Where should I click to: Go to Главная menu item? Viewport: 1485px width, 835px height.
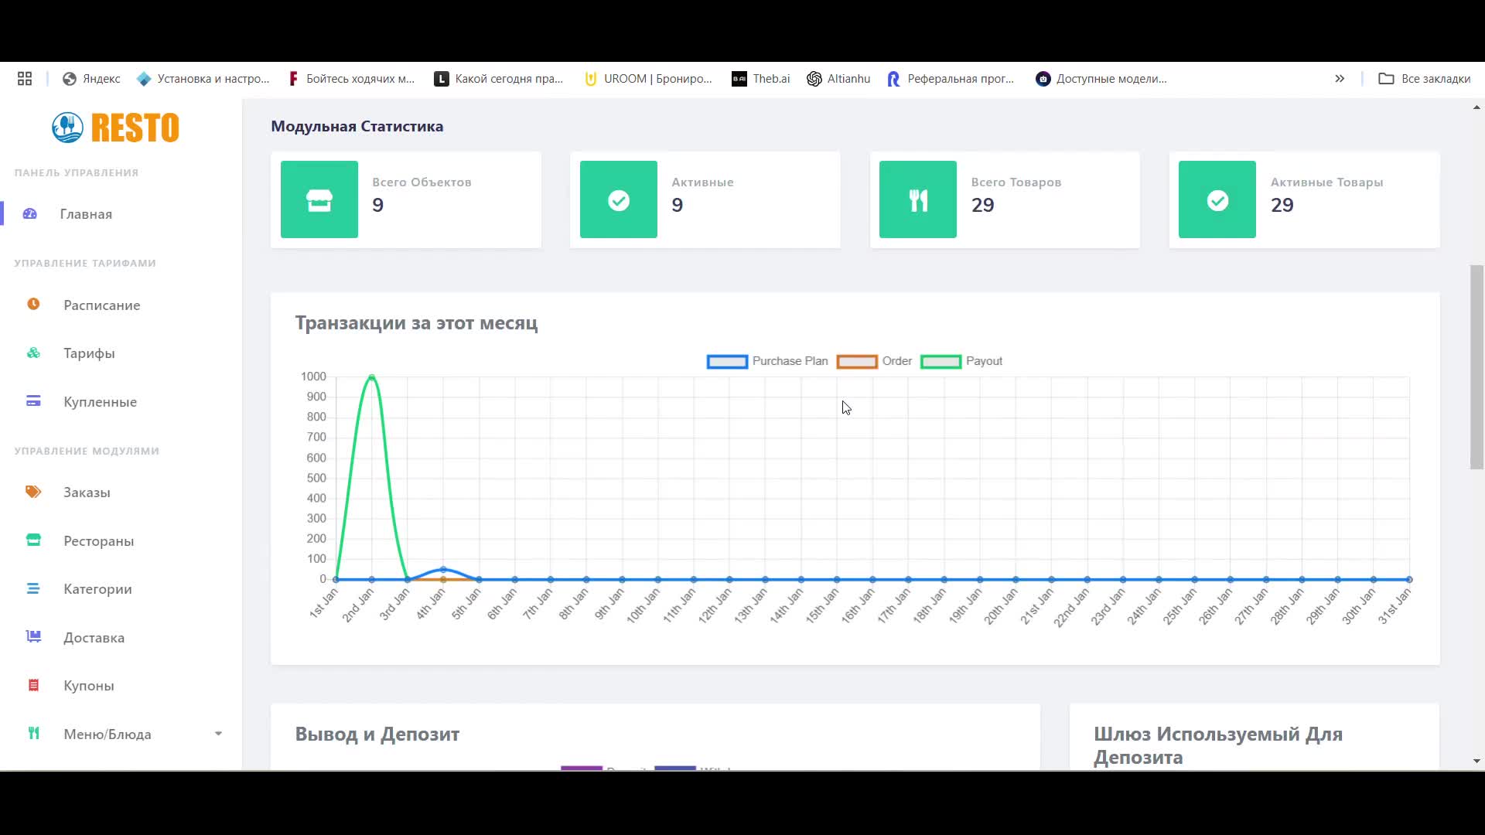(86, 214)
